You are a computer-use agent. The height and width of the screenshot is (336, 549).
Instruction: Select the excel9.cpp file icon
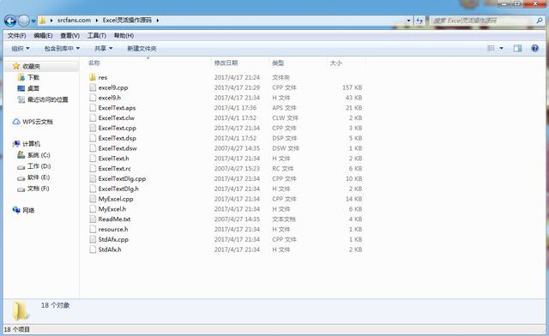tap(93, 87)
